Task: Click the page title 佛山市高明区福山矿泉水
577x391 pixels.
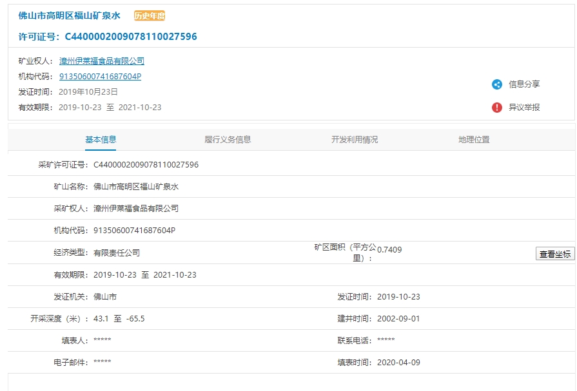Action: pyautogui.click(x=69, y=16)
